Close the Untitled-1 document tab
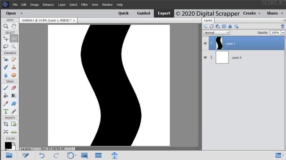 [74, 20]
